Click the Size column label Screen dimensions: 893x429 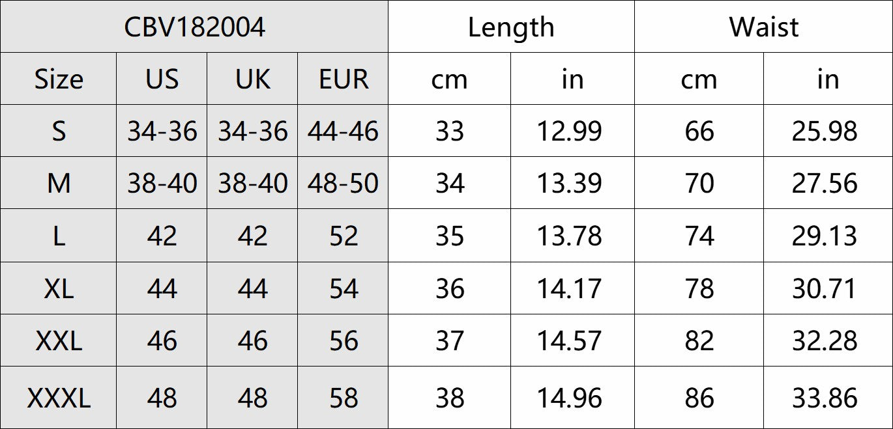[x=59, y=79]
